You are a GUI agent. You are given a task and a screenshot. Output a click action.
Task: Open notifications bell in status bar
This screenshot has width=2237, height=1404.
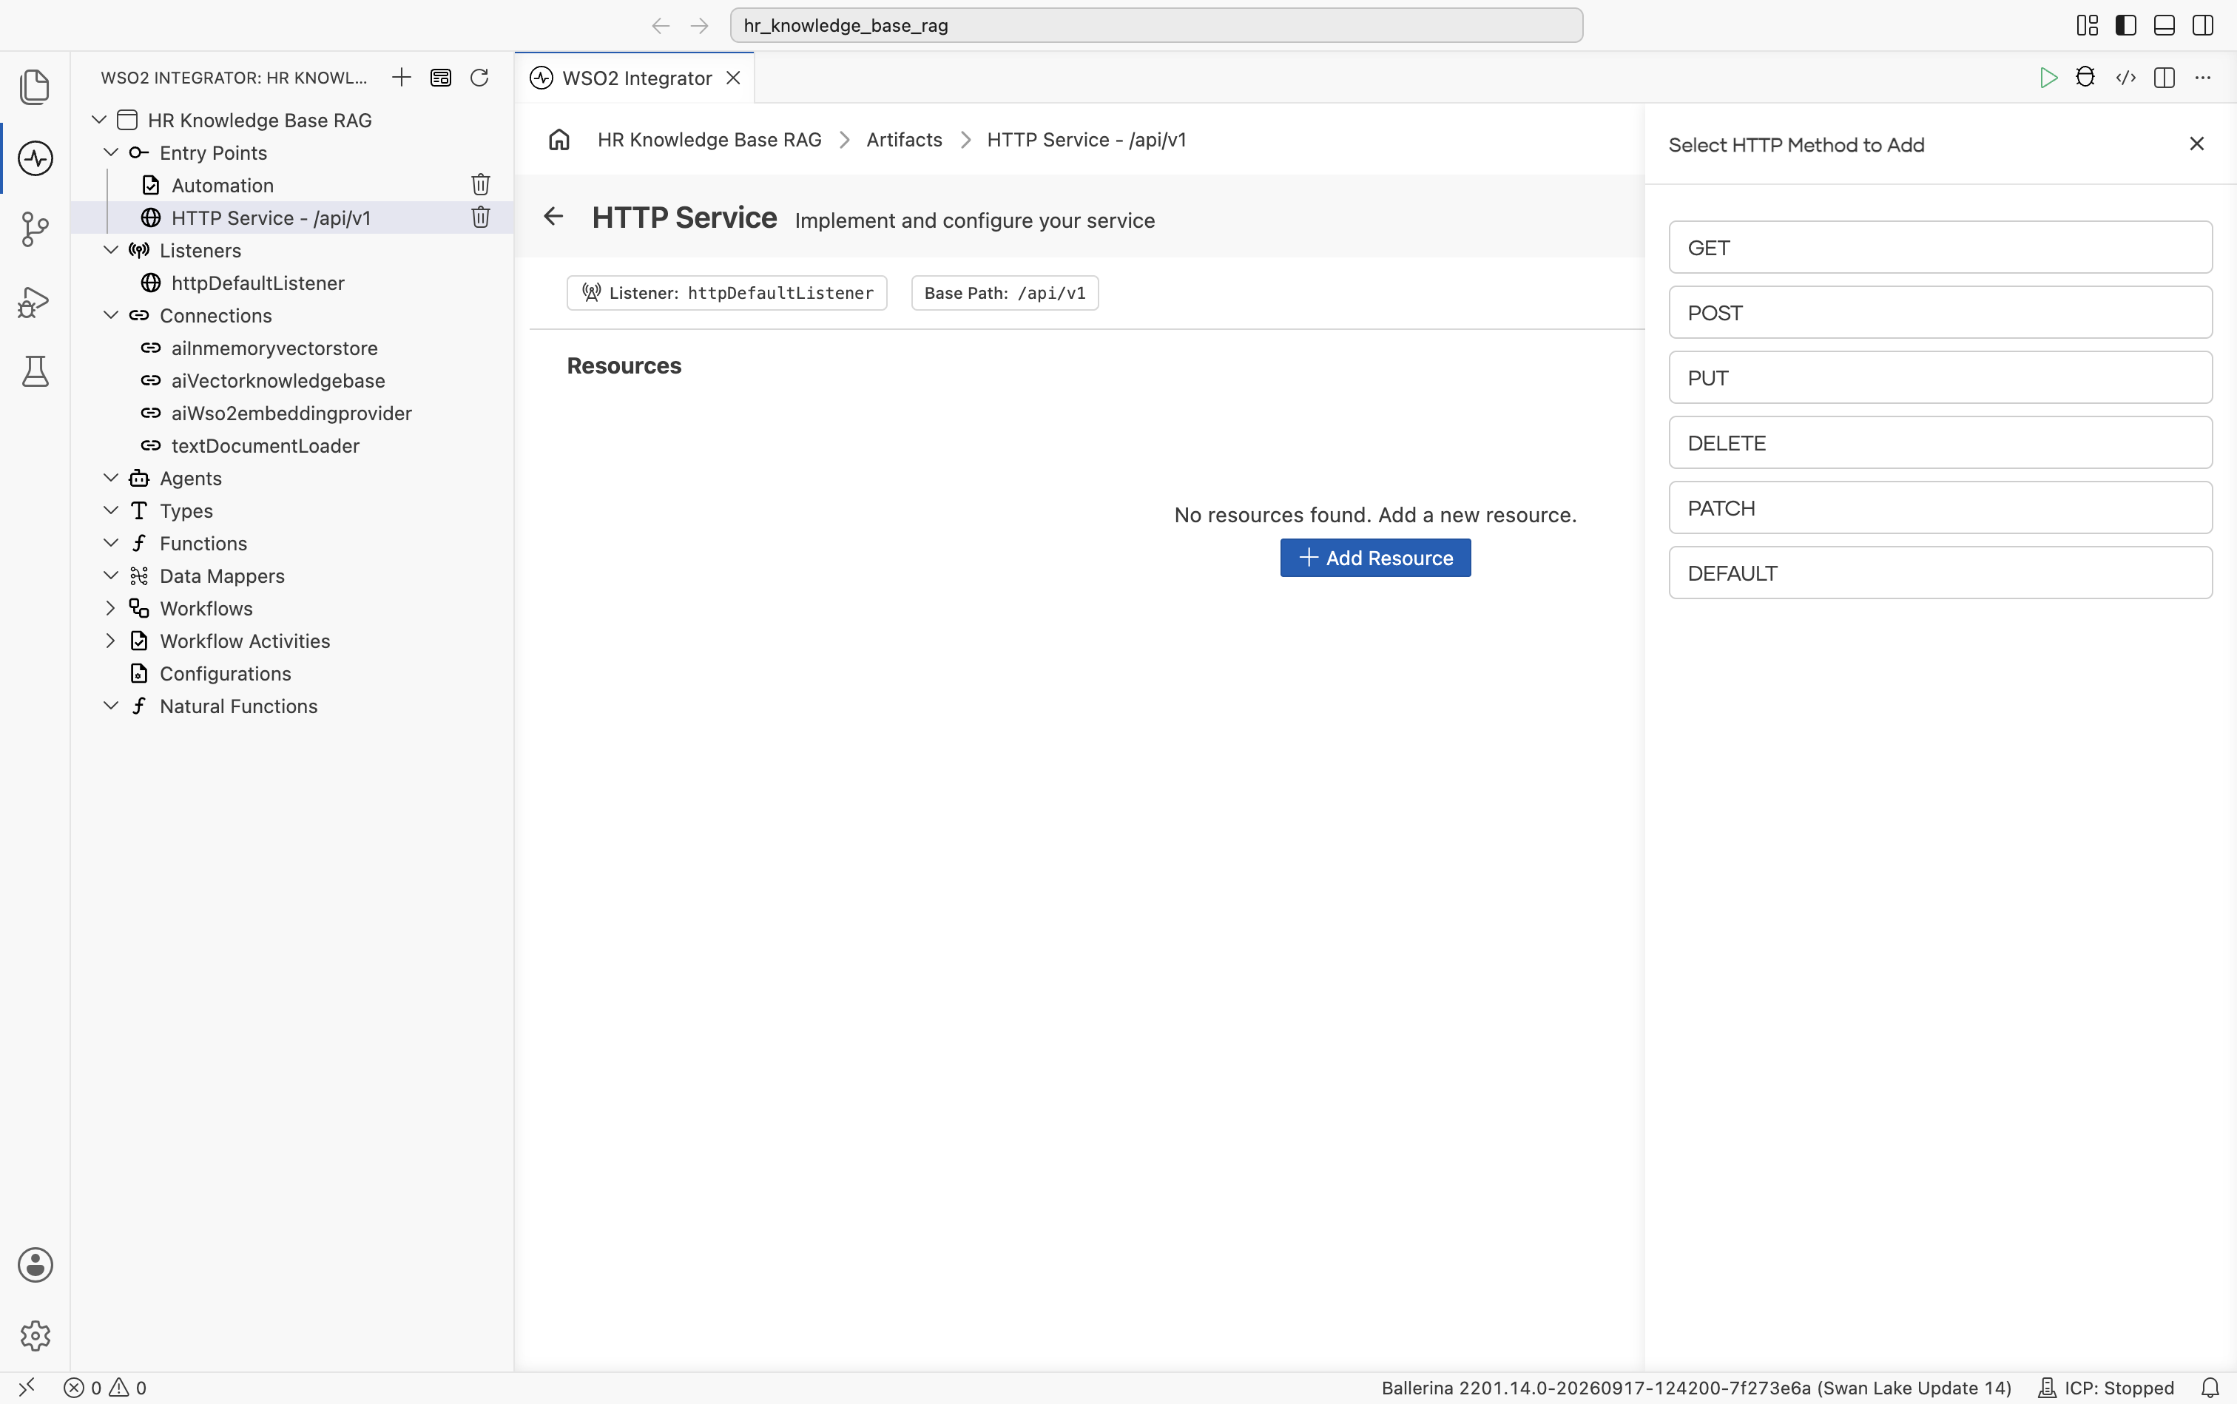(2210, 1387)
